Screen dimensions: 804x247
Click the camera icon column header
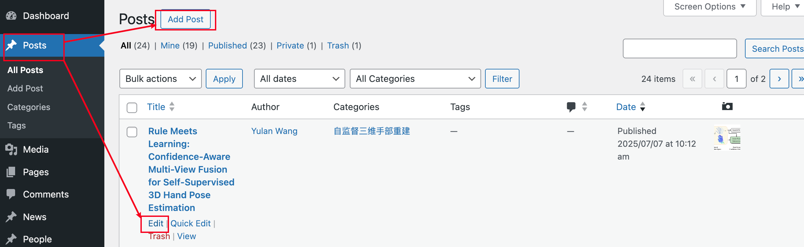click(x=727, y=106)
